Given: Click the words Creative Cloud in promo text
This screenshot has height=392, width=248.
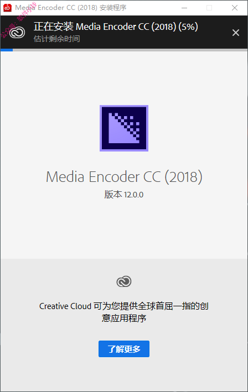Looking at the screenshot, I should coord(65,306).
